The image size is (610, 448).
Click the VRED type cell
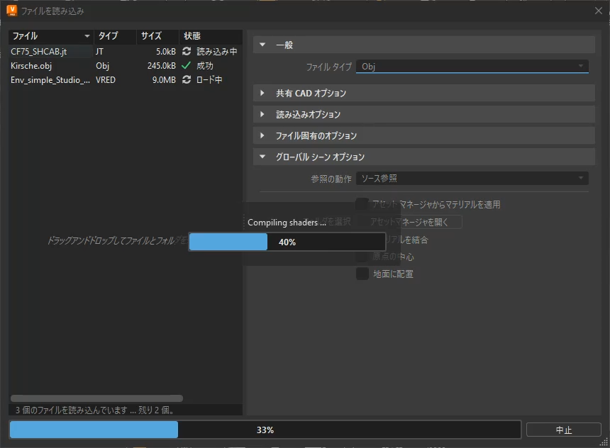tap(106, 79)
